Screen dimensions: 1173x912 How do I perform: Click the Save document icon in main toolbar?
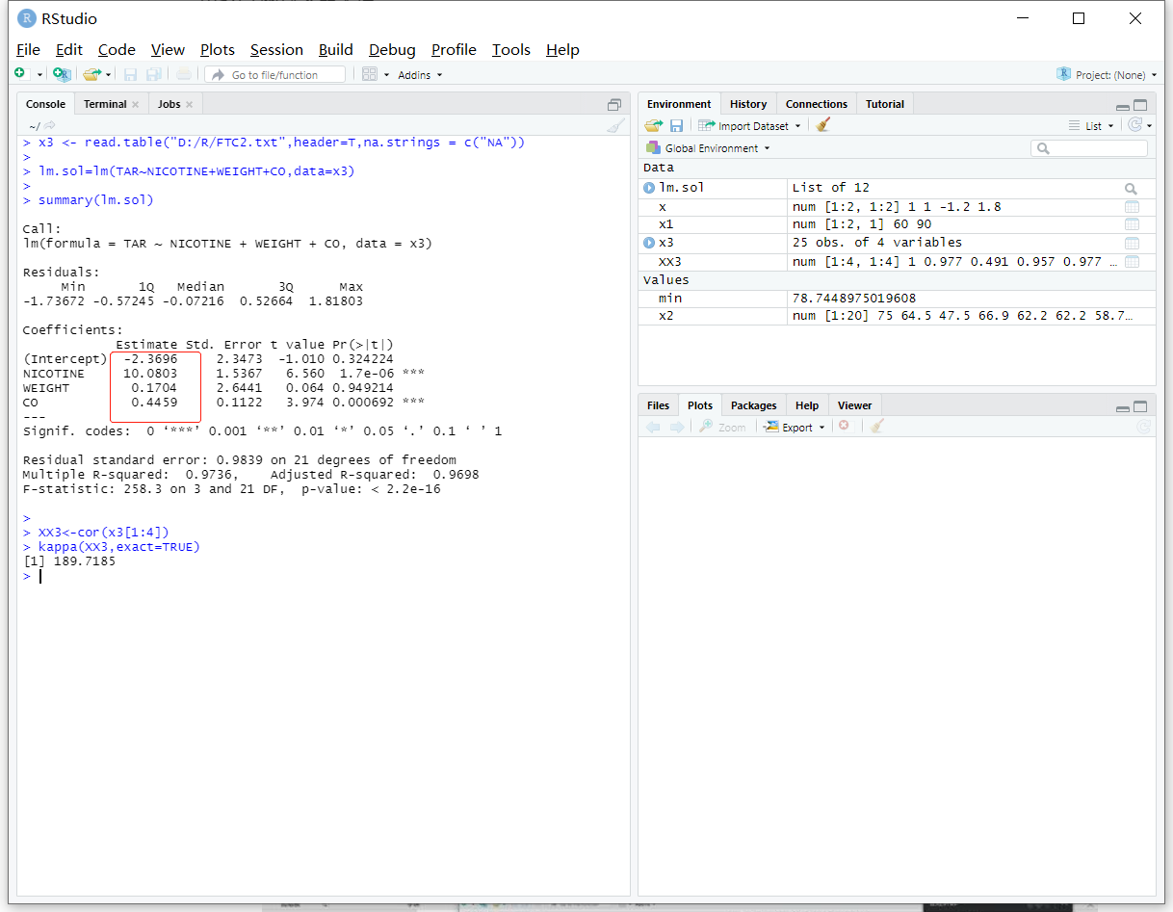(130, 74)
